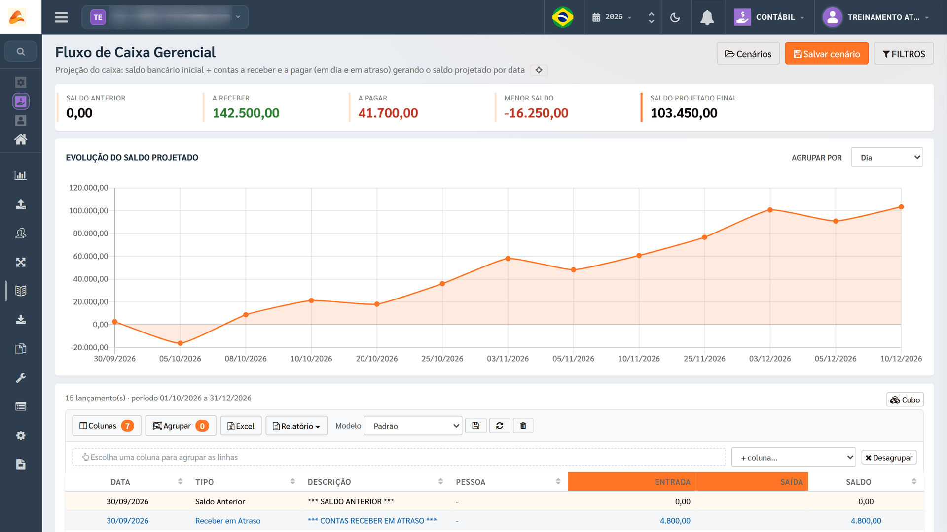Click the move icon beside the subtitle
The height and width of the screenshot is (532, 947).
point(539,70)
